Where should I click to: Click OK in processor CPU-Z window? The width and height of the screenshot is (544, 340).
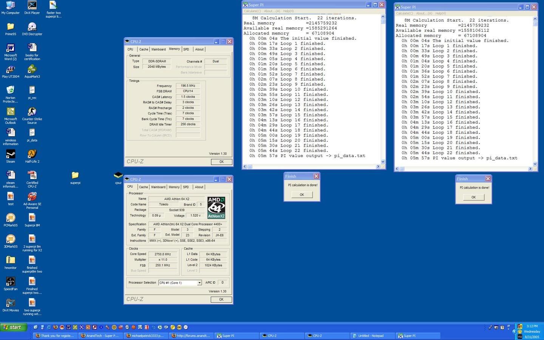coord(221,299)
